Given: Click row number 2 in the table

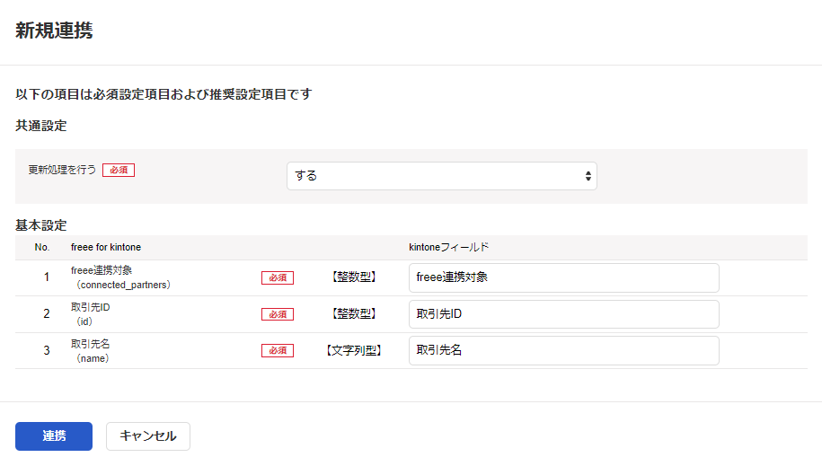Looking at the screenshot, I should point(47,313).
